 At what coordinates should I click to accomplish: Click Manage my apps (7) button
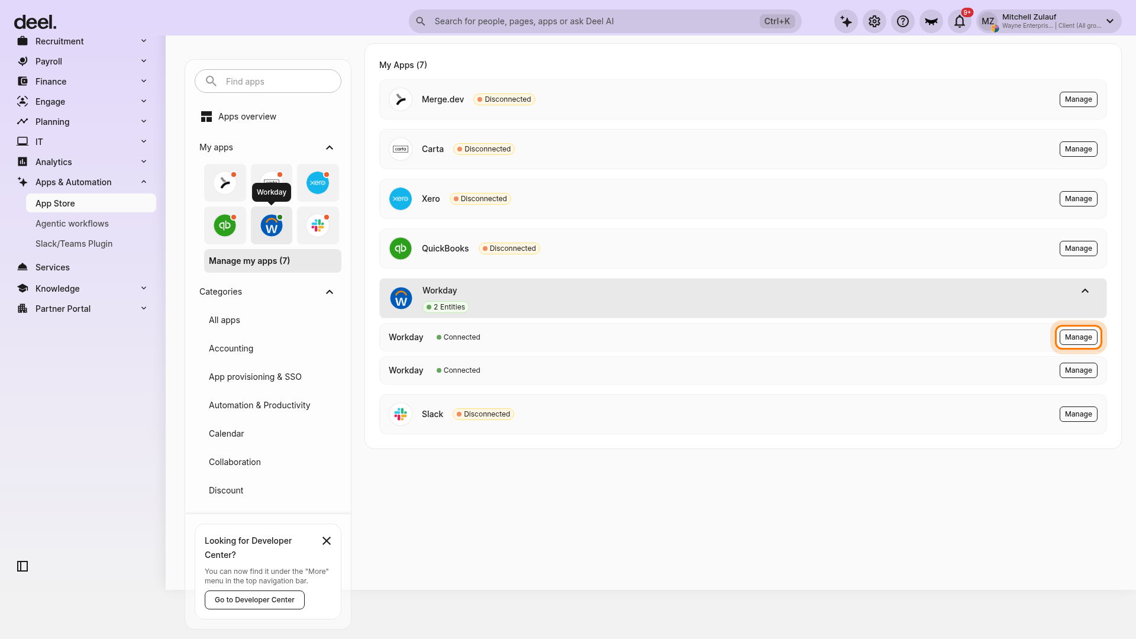tap(273, 261)
